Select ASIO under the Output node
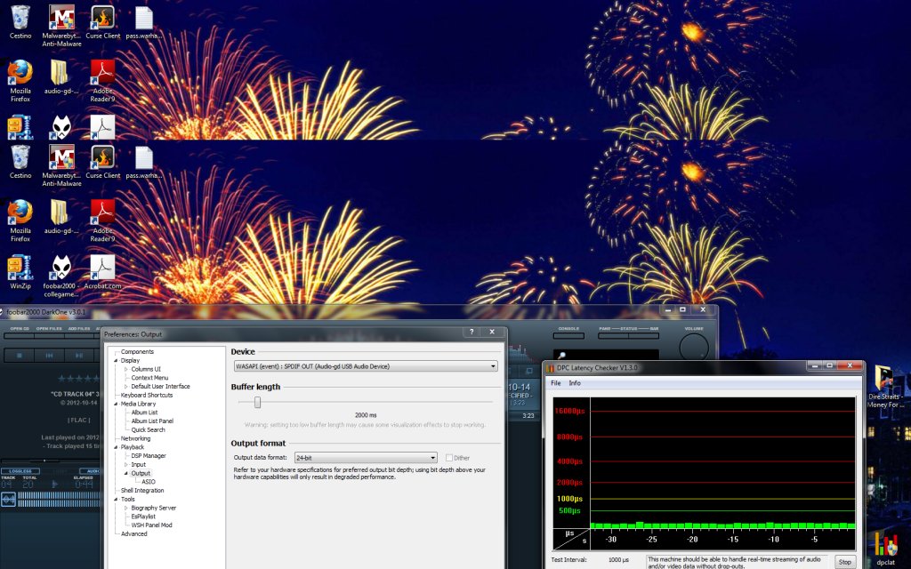911x569 pixels. pos(149,482)
